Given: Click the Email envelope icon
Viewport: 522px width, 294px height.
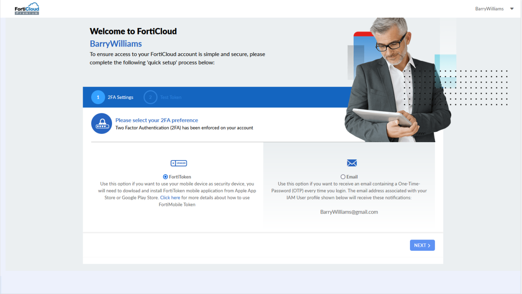Looking at the screenshot, I should pos(352,163).
